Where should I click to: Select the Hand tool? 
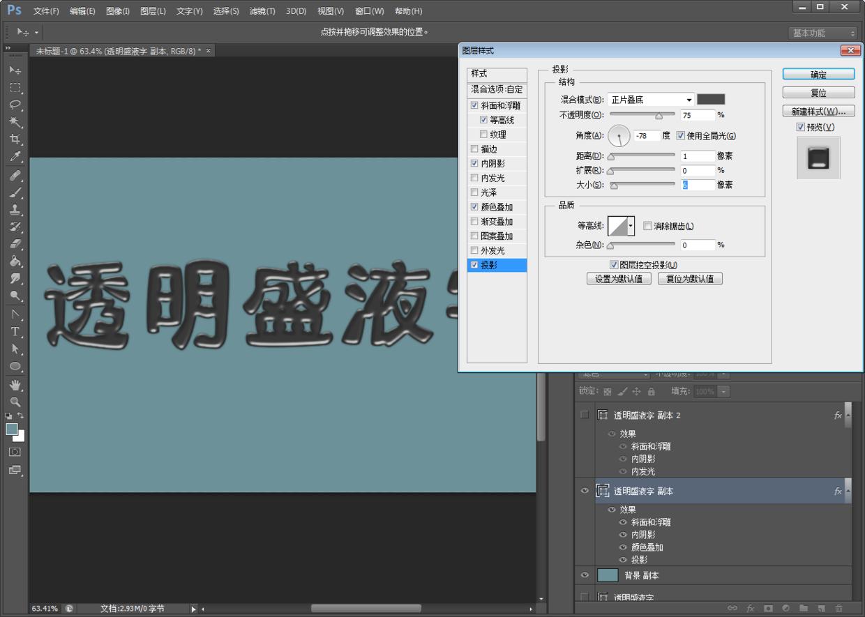pos(15,385)
